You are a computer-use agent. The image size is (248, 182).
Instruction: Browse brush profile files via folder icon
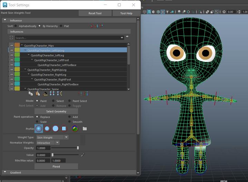[x=85, y=129]
